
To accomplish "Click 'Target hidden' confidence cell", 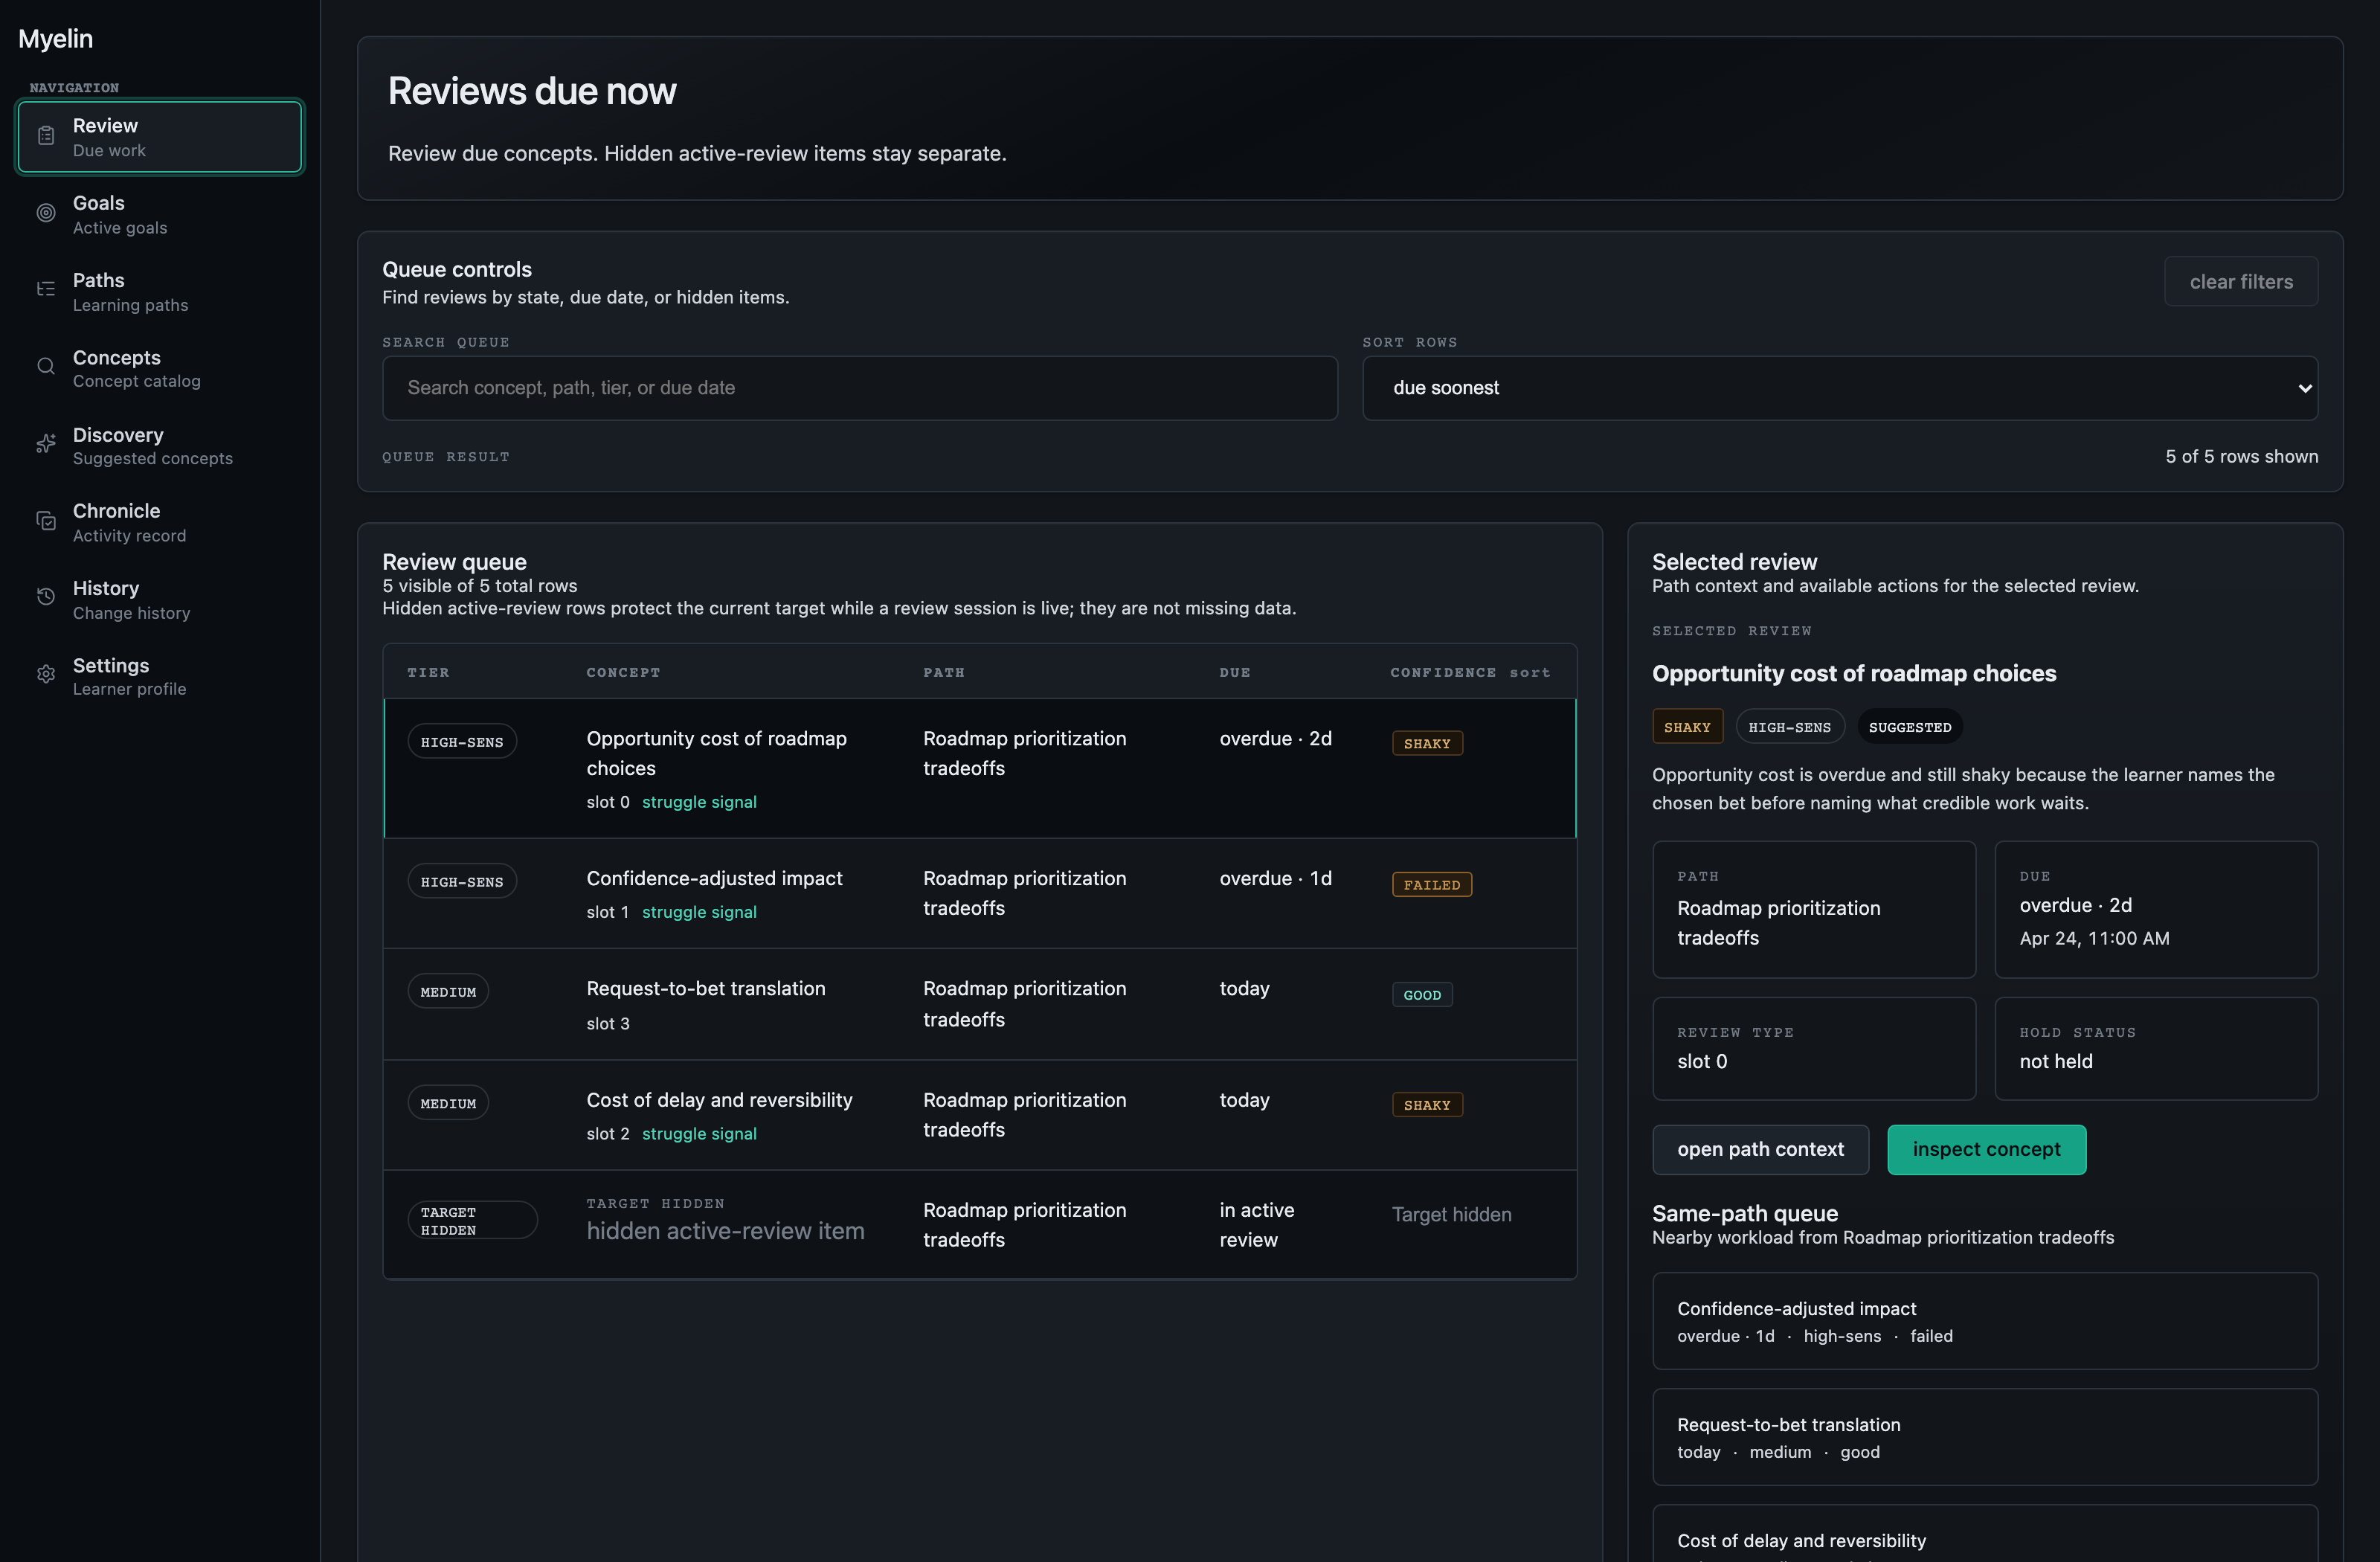I will coord(1451,1215).
